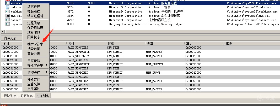Screen dimensions: 280x106
Task: Click the taskhost process icon
Action: tap(8, 12)
